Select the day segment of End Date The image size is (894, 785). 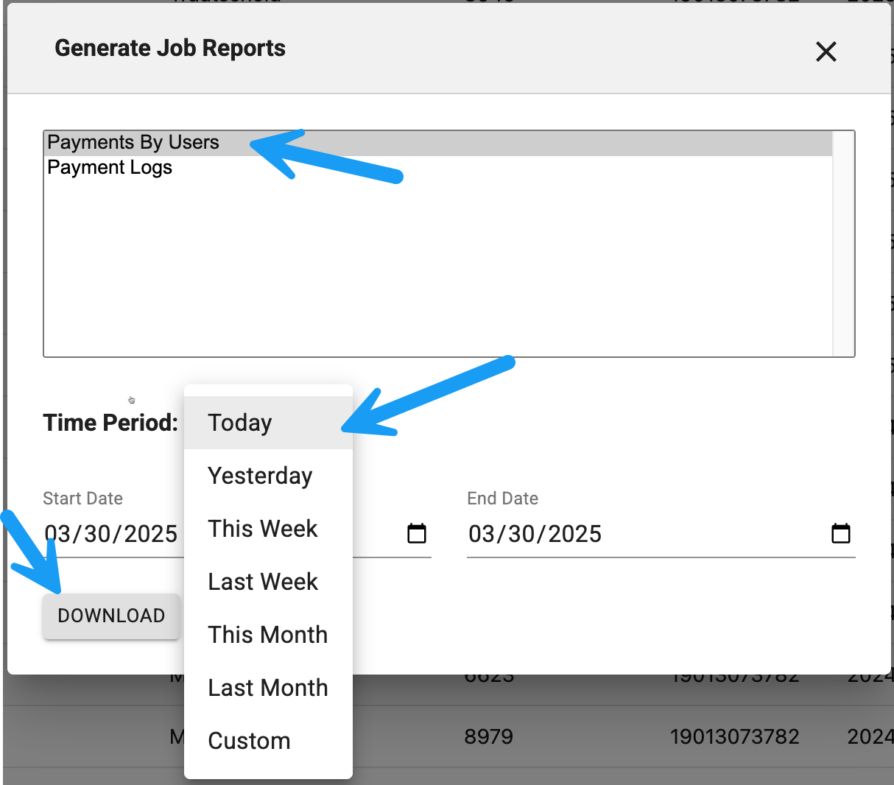pos(518,534)
